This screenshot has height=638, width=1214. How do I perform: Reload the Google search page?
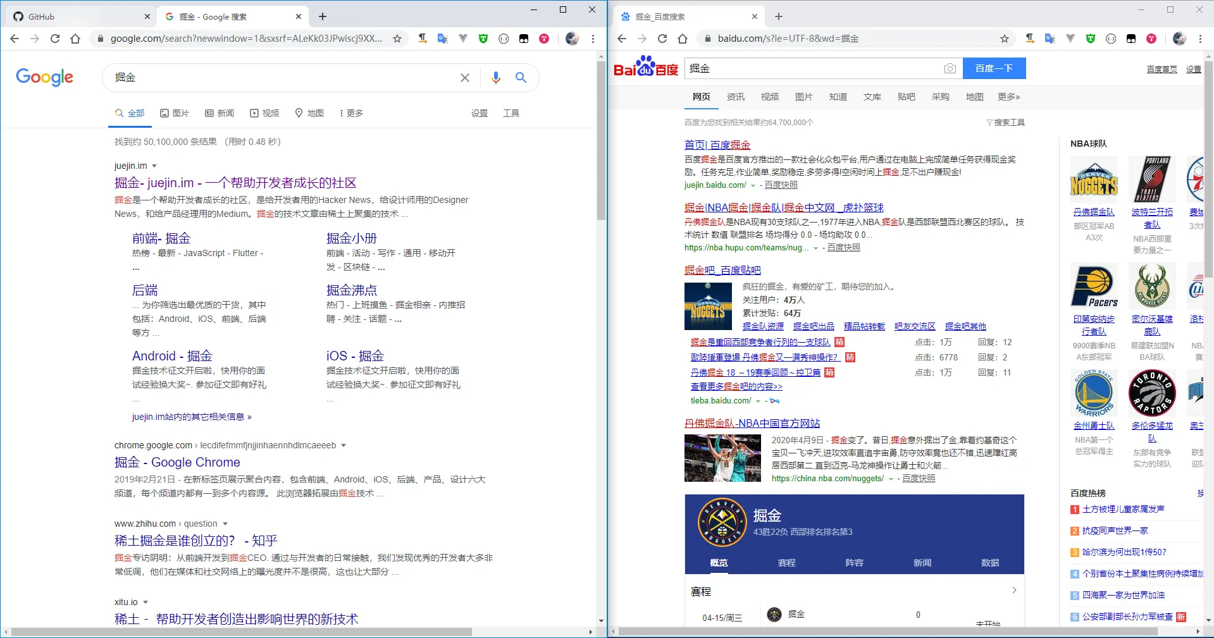(x=55, y=39)
